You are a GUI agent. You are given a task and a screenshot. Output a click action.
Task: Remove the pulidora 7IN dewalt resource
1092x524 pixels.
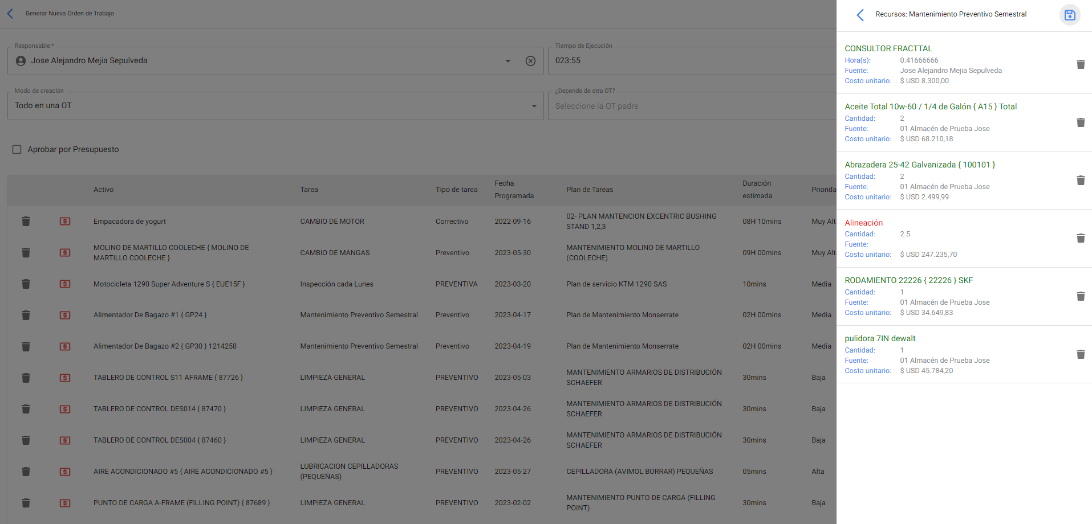pos(1080,354)
